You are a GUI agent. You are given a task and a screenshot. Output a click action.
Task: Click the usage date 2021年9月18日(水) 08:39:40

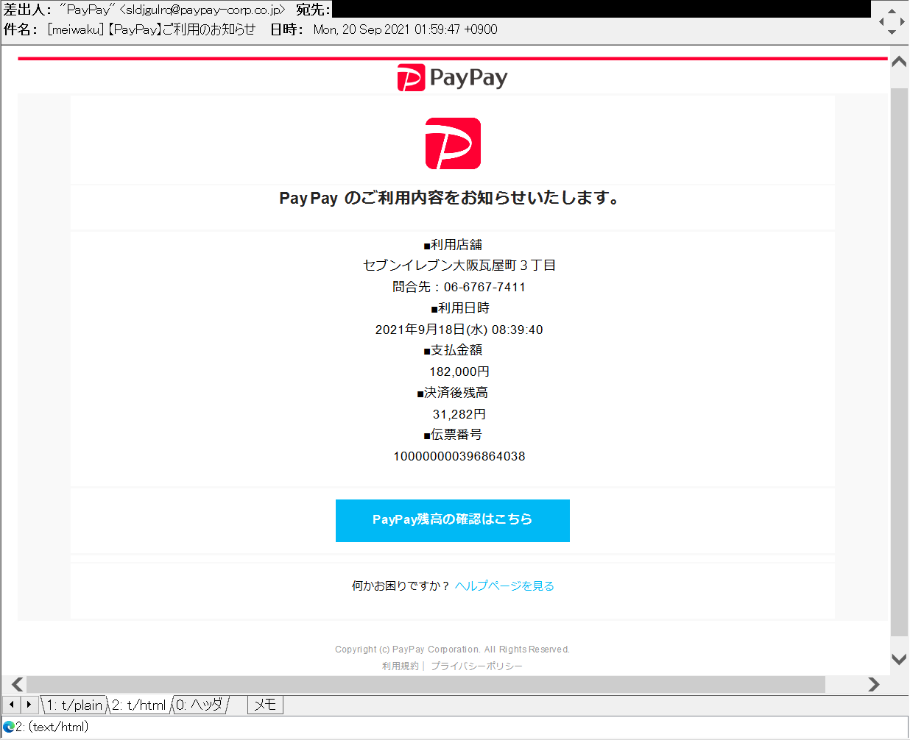pyautogui.click(x=459, y=330)
